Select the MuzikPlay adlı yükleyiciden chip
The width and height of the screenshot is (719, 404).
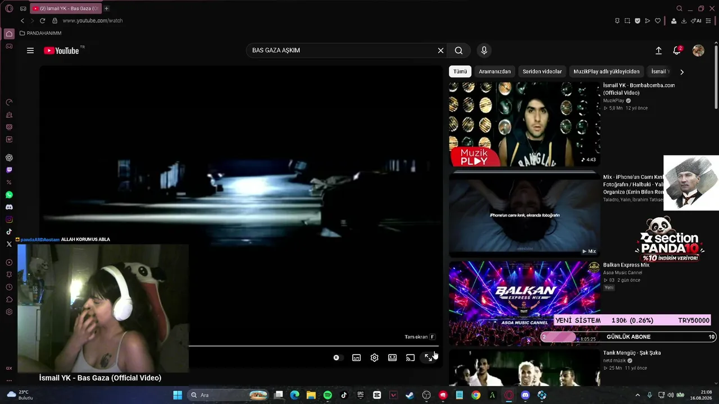[x=607, y=72]
